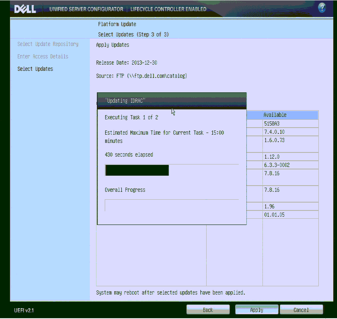Screen dimensions: 337x319
Task: Click the help question mark icon
Action: 322,8
